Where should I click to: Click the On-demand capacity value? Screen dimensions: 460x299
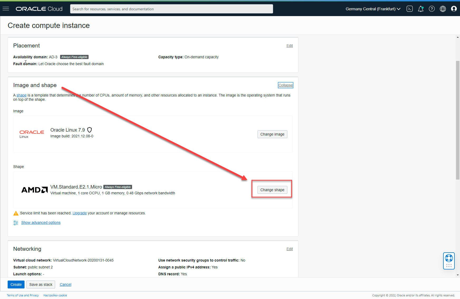tap(201, 57)
